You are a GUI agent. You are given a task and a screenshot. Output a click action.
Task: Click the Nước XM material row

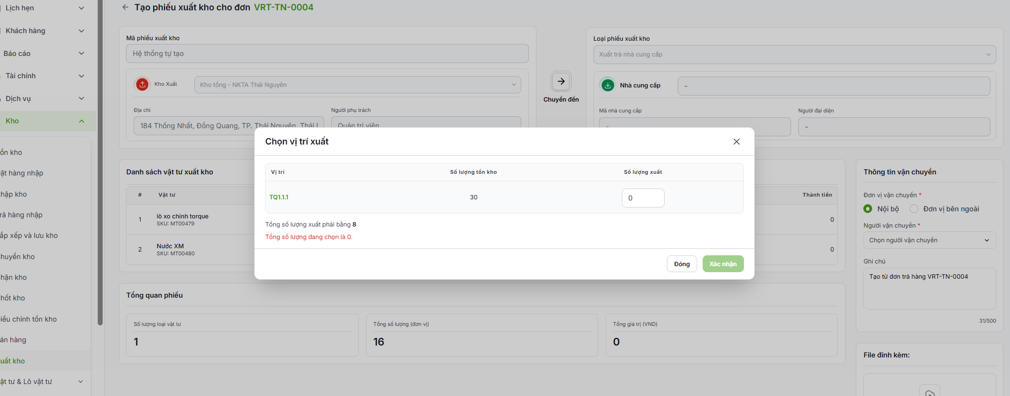pyautogui.click(x=190, y=249)
